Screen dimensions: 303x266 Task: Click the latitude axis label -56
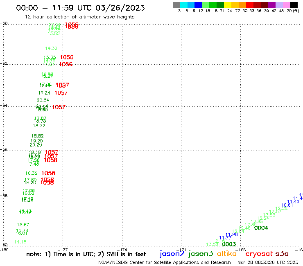4,149
